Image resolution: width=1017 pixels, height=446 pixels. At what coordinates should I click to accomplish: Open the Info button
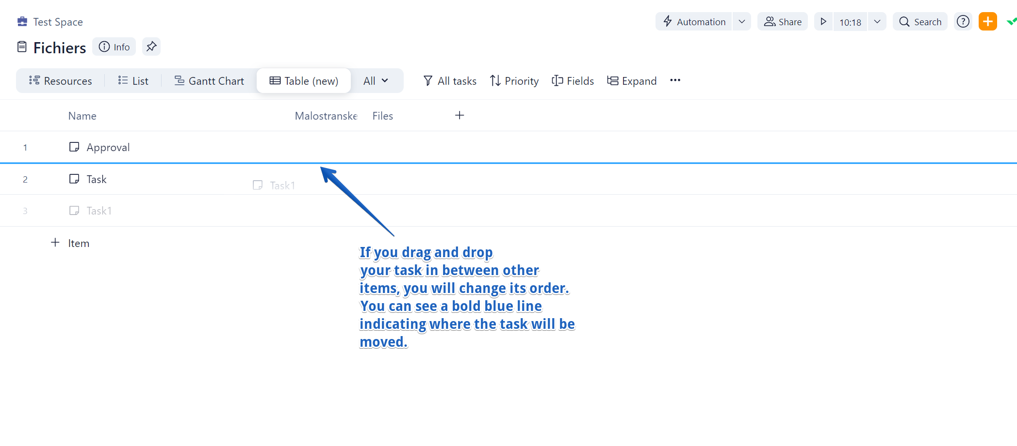click(x=114, y=47)
